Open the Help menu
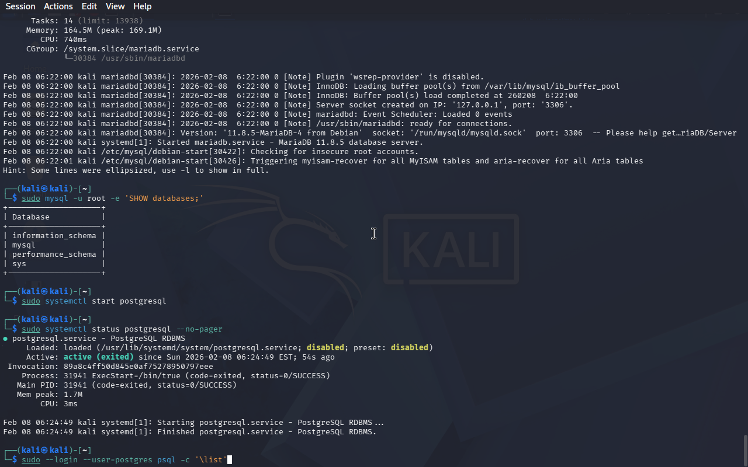The height and width of the screenshot is (467, 748). point(142,6)
